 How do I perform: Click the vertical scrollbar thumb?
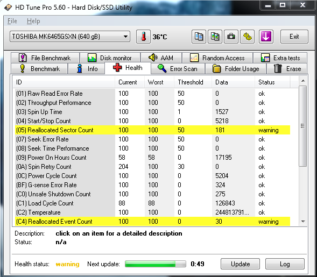click(x=302, y=126)
